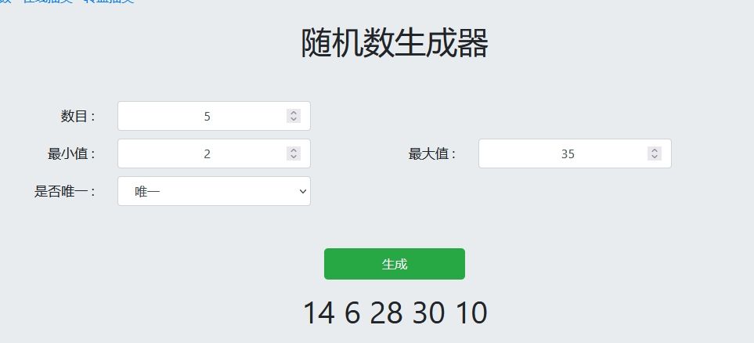This screenshot has width=754, height=343.
Task: Click the green 生成 button
Action: click(x=395, y=264)
